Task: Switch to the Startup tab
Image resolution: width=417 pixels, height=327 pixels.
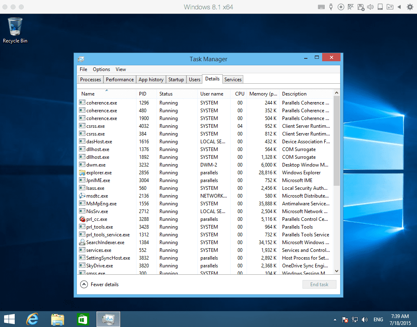Action: pos(176,80)
